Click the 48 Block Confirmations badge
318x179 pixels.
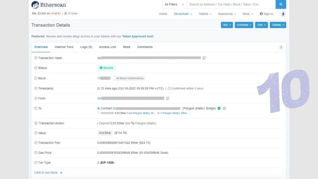[x=130, y=78]
